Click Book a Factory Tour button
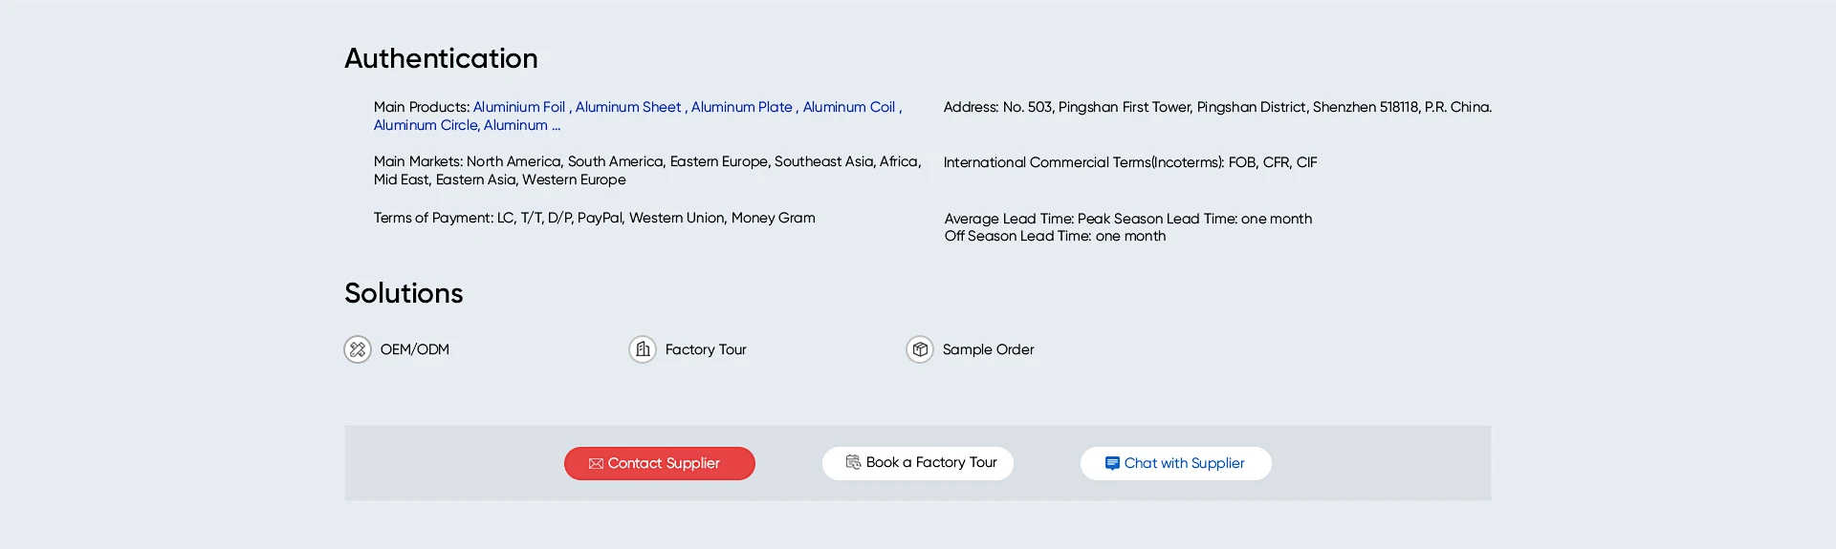 (918, 463)
